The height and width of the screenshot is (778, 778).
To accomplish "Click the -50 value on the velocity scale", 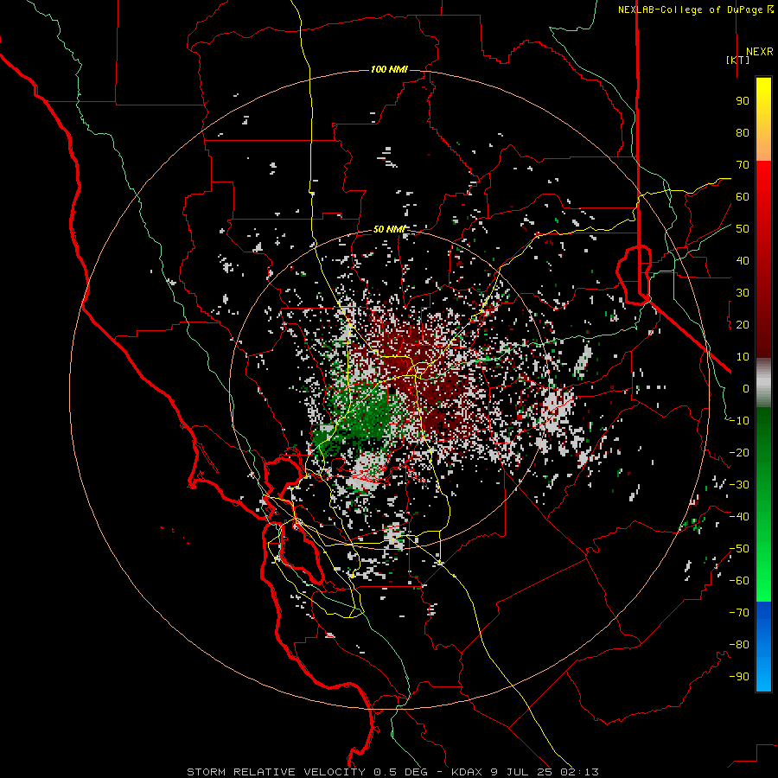I will tap(739, 549).
